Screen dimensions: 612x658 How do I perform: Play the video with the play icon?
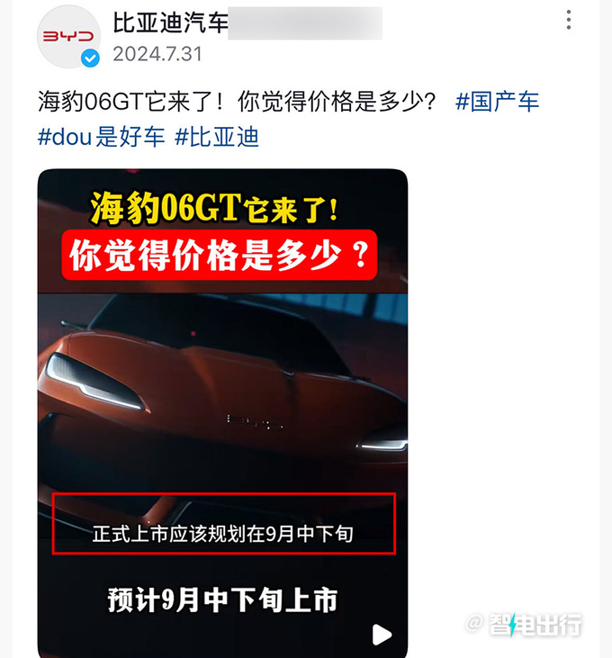tap(382, 635)
